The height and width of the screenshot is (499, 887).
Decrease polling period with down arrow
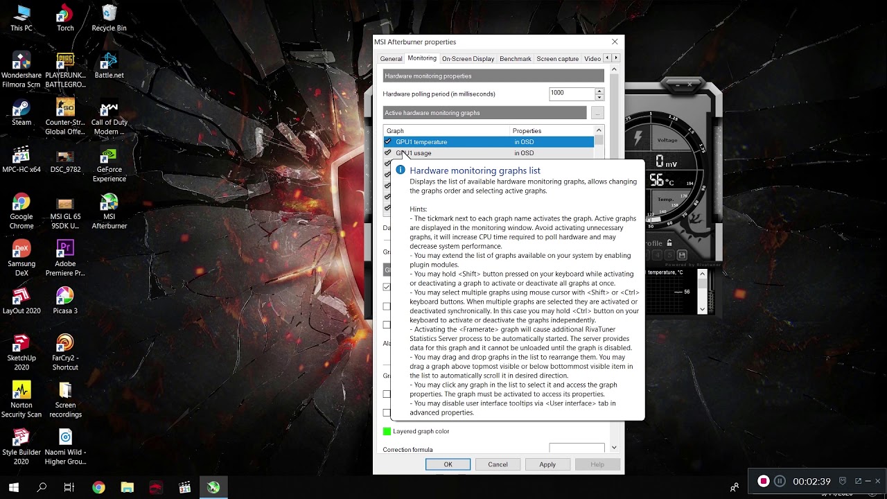click(x=599, y=96)
